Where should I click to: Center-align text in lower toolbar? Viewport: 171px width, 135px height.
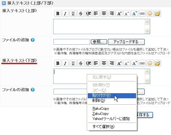click(x=104, y=63)
